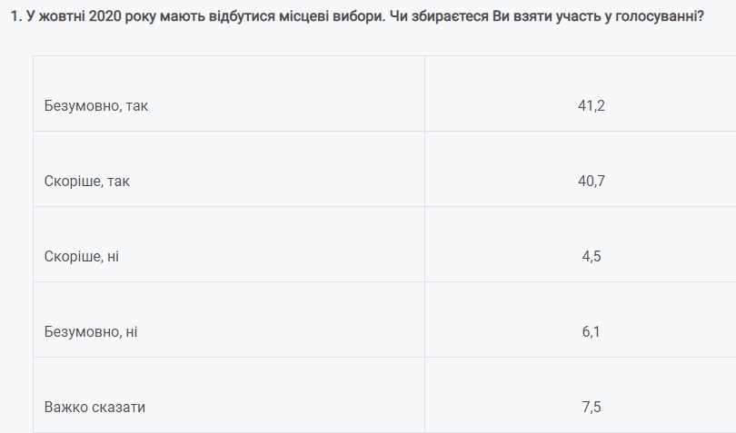Select the "Скоріше, ні" answer label

coord(82,256)
